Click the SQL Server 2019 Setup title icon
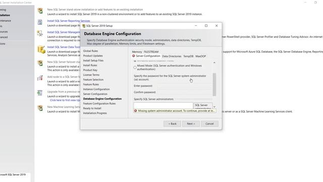Screen dimensions: 323x182 point(84,26)
